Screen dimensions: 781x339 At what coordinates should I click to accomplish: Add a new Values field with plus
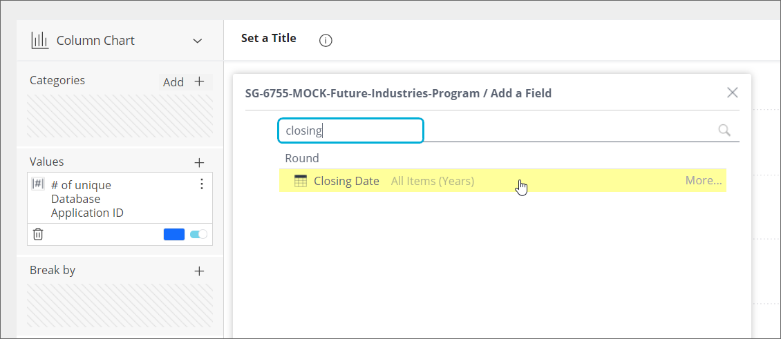coord(200,163)
